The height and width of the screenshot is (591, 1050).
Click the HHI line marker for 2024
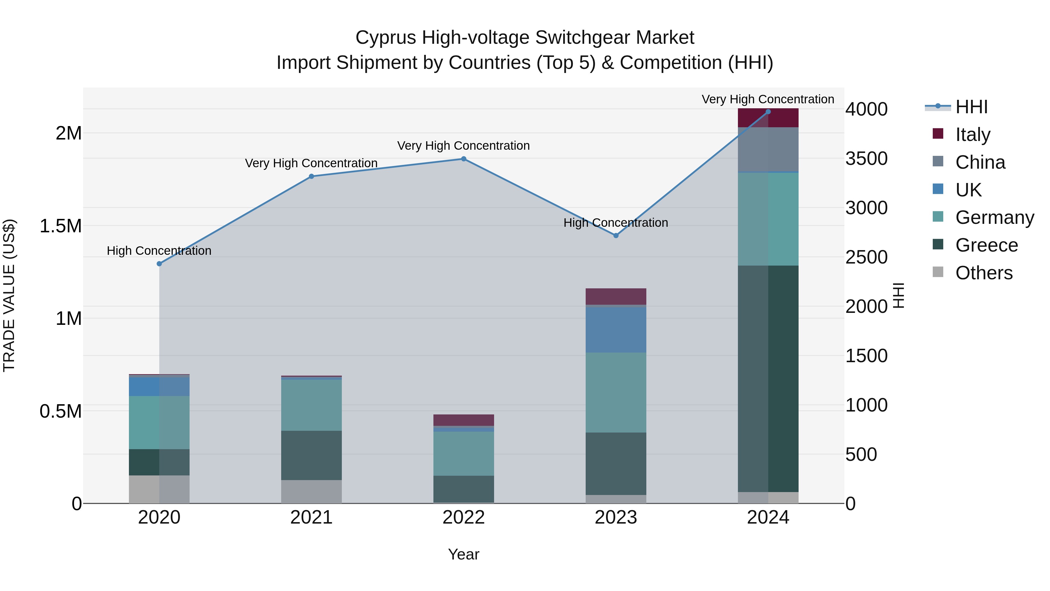(768, 111)
